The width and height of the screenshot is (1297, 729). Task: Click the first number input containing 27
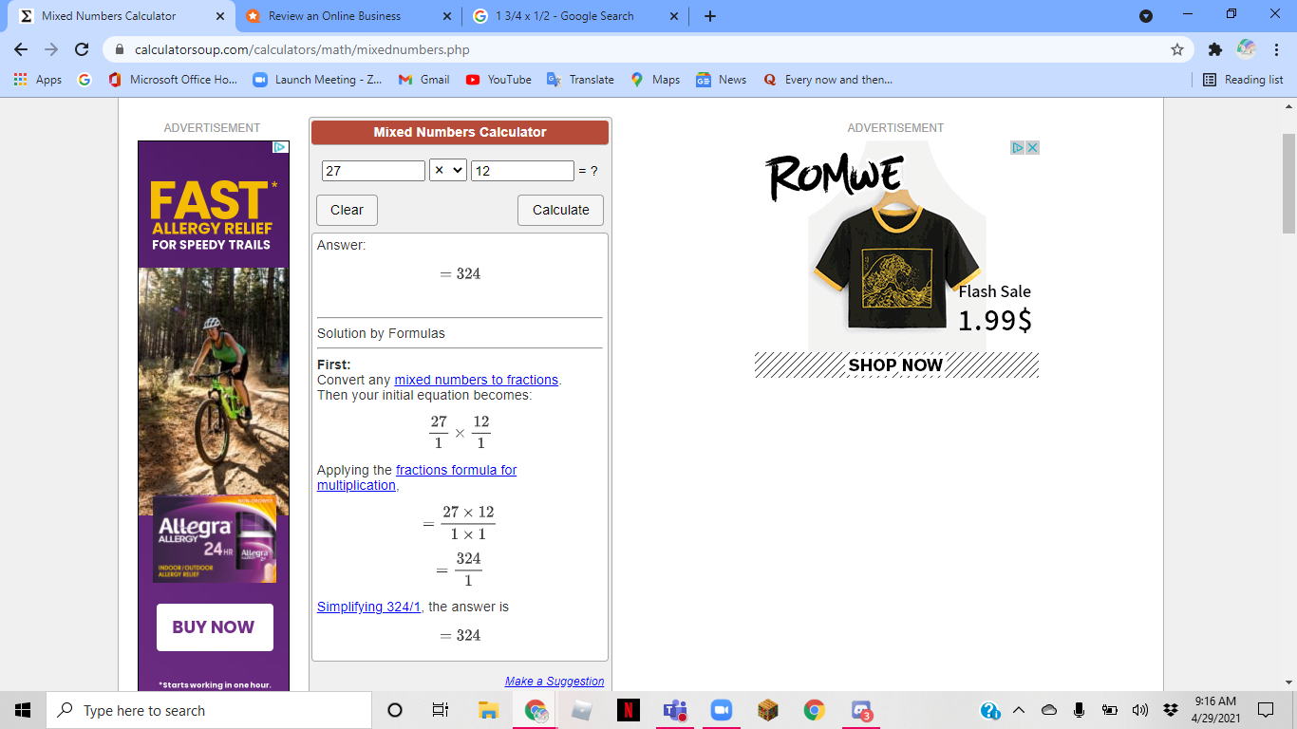(x=373, y=171)
